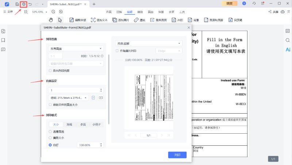Open the AI assistant on right sidebar
The height and width of the screenshot is (165, 292).
click(x=288, y=49)
